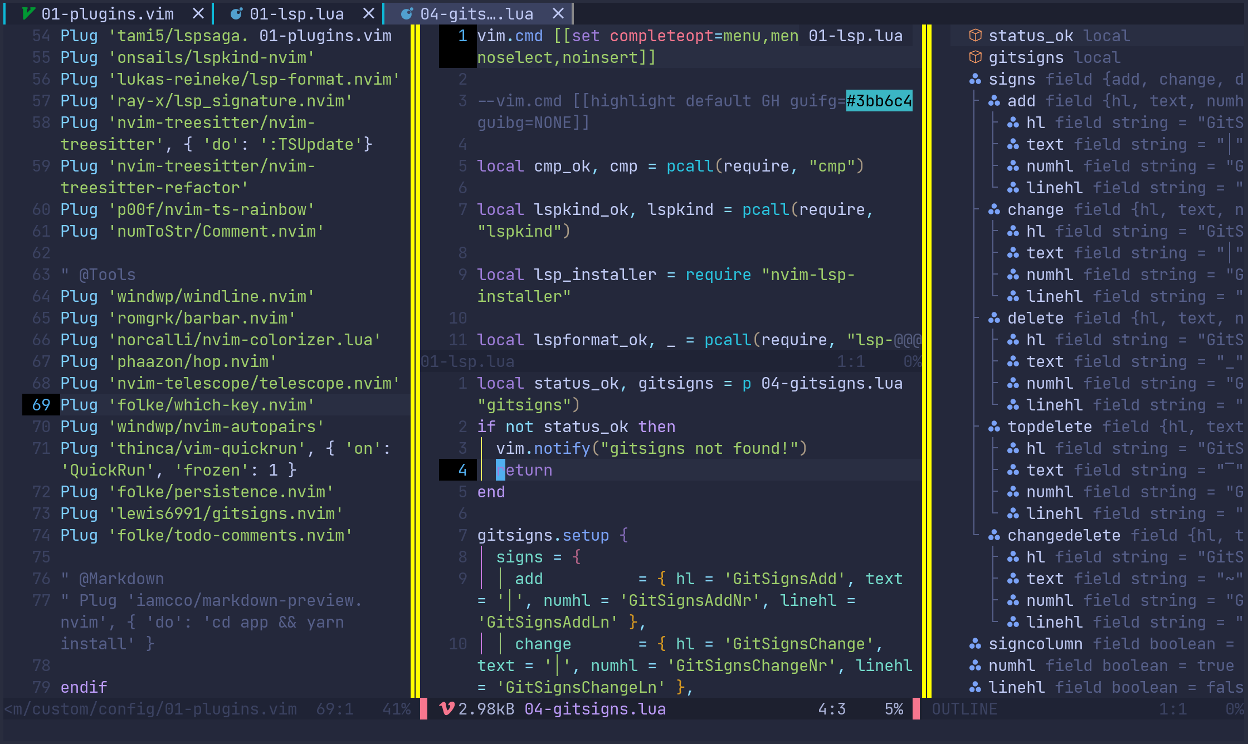This screenshot has height=744, width=1248.
Task: Click the 4:3 cursor position indicator
Action: click(832, 709)
